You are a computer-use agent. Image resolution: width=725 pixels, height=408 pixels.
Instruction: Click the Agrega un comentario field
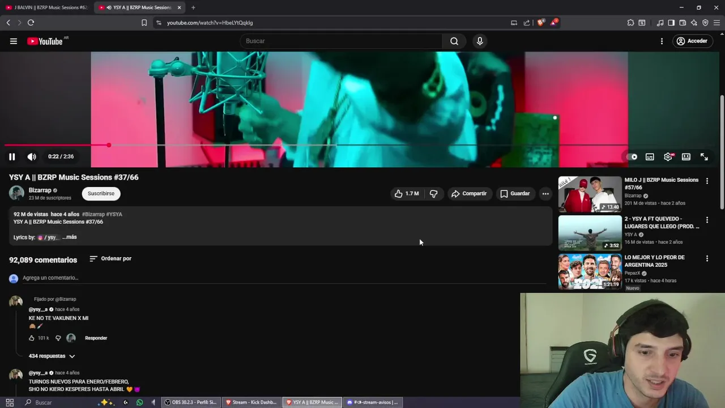(283, 278)
